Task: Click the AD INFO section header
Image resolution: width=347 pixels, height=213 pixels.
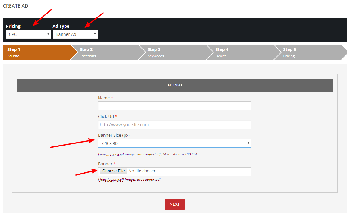Action: (x=175, y=85)
